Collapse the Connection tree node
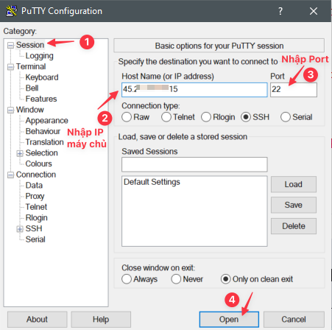The image size is (332, 330). [x=10, y=175]
